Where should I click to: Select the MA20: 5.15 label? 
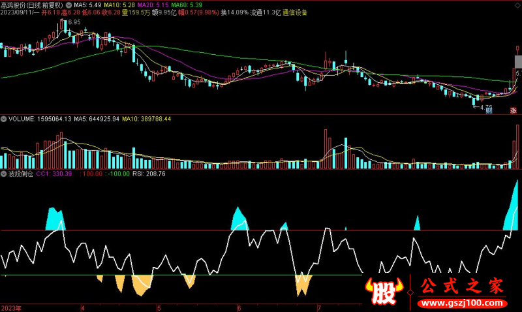click(x=153, y=5)
